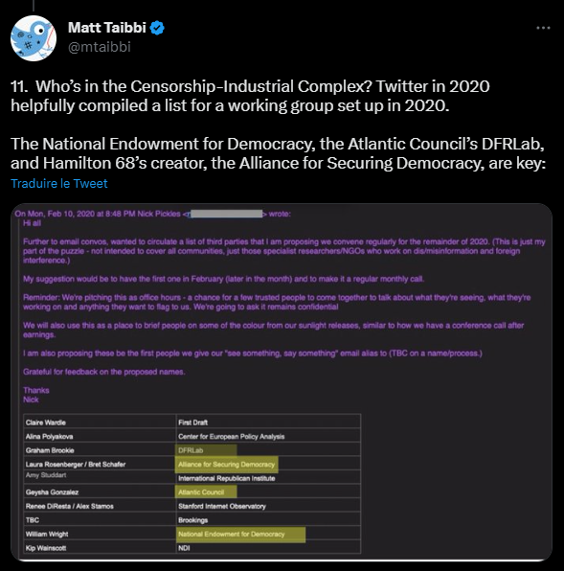Click highlighted National Endowment for Democracy cell
The width and height of the screenshot is (564, 571).
click(240, 534)
